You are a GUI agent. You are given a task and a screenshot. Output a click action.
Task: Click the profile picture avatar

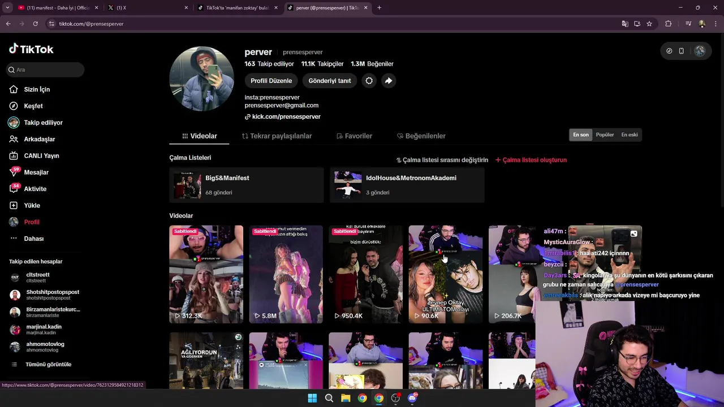point(202,79)
